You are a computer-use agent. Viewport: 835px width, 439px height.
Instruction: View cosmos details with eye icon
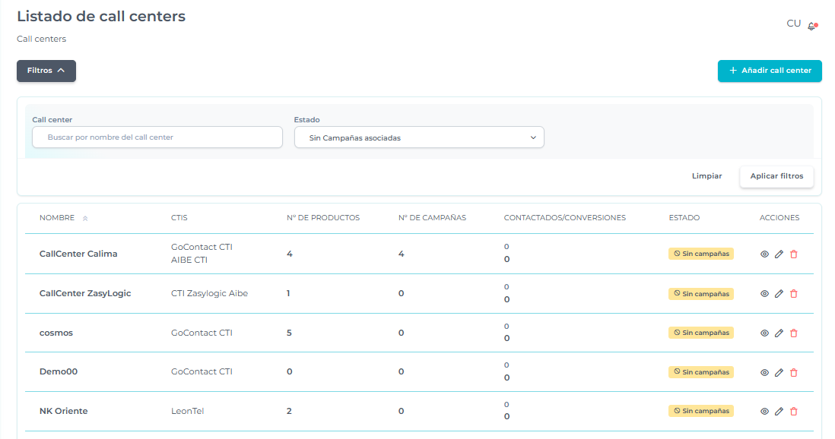[764, 333]
